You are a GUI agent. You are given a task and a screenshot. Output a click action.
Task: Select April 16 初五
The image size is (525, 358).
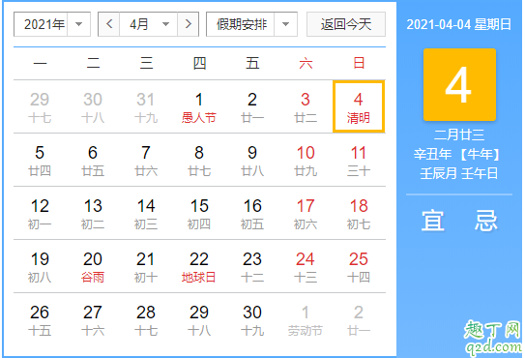point(252,214)
